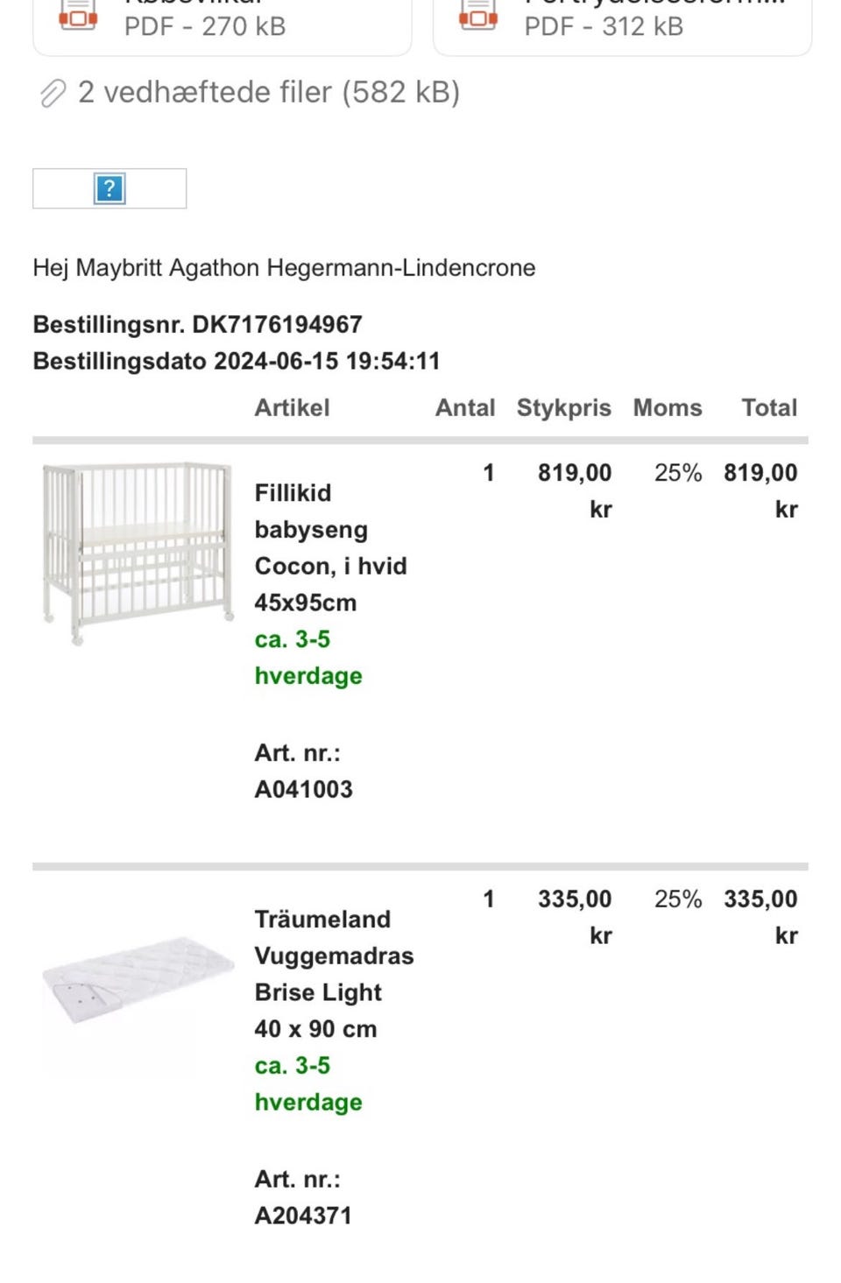The height and width of the screenshot is (1283, 841).
Task: Tap the Moms column header
Action: [x=668, y=408]
